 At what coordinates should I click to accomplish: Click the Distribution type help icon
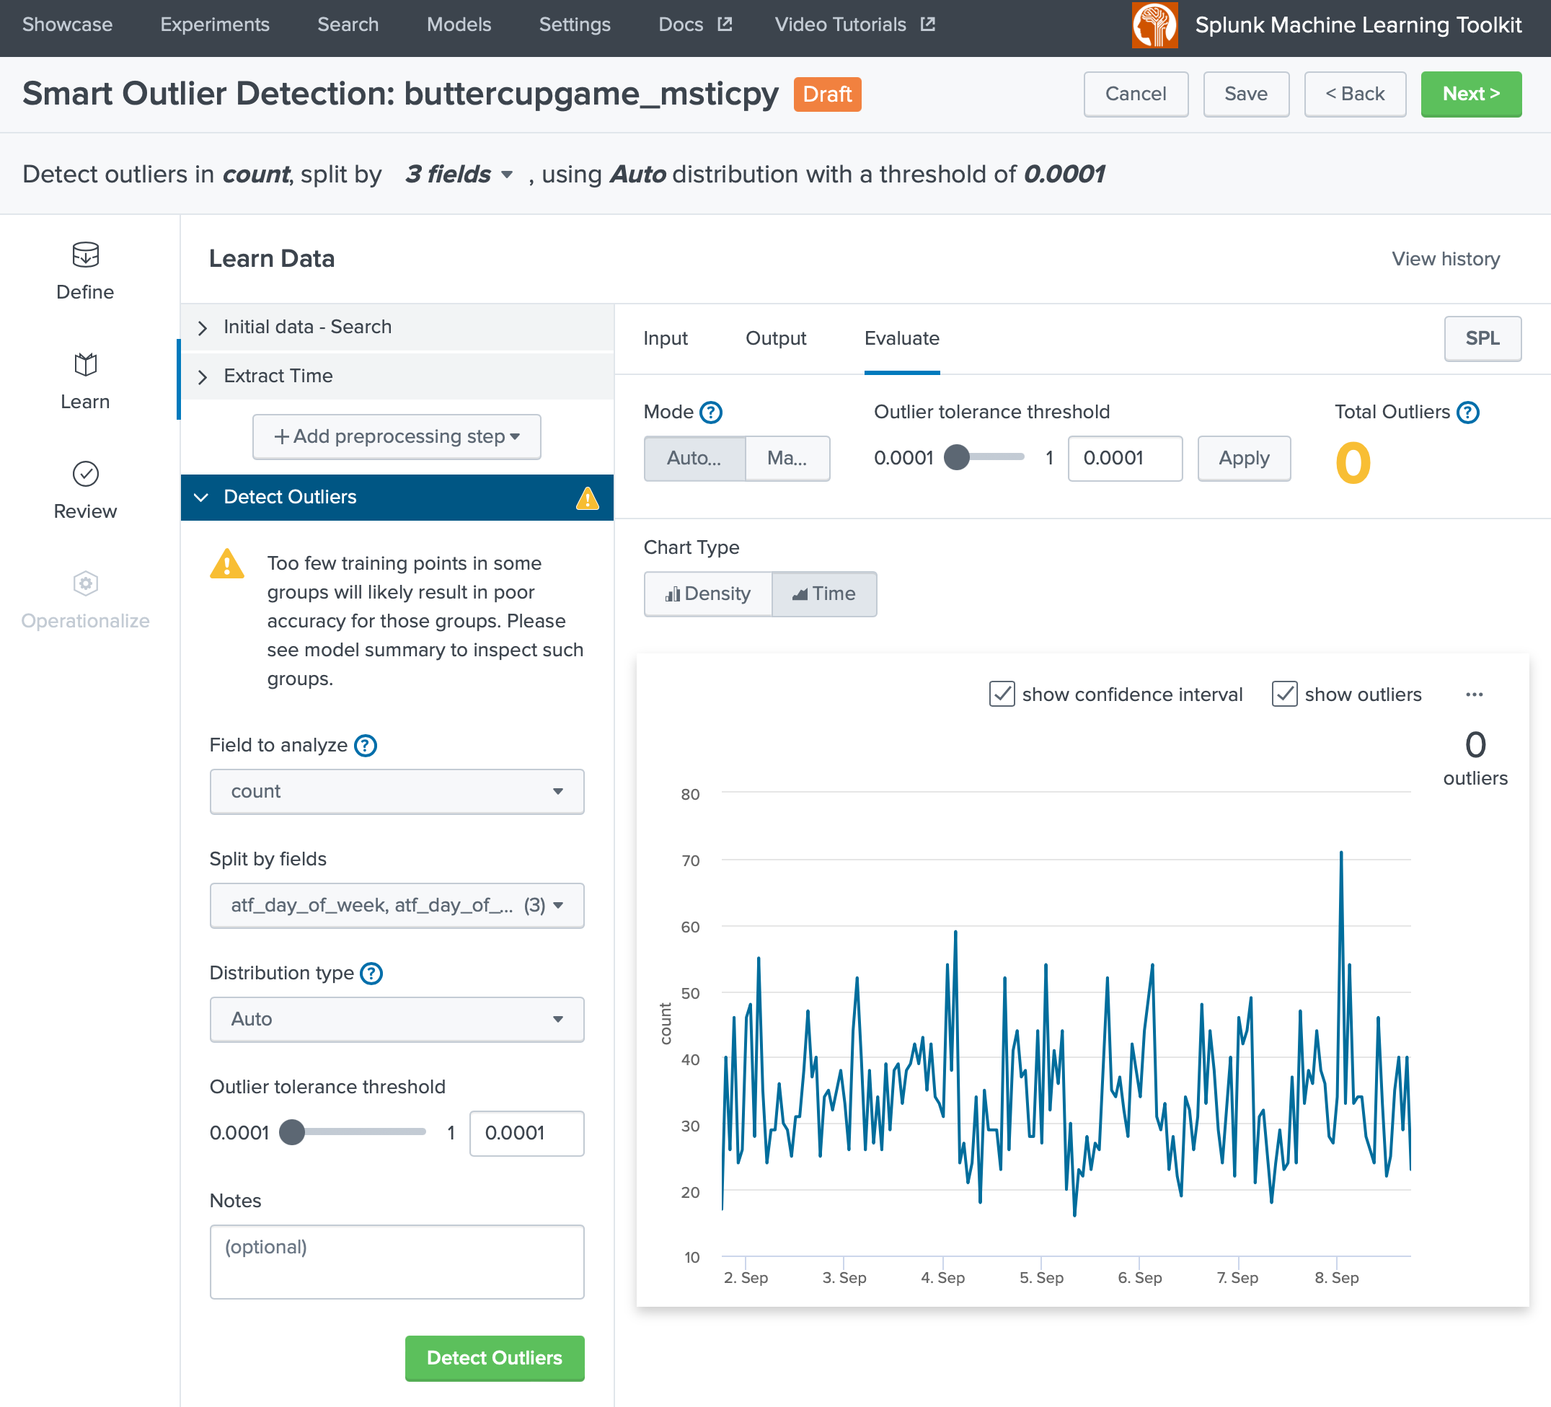point(371,973)
